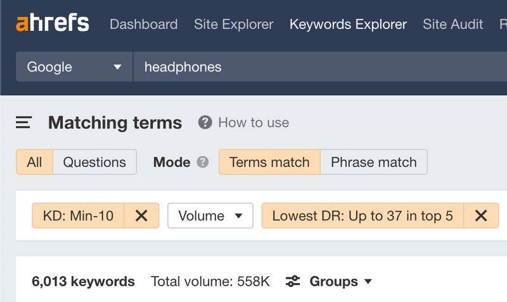507x302 pixels.
Task: Expand the Volume filter dropdown
Action: click(210, 216)
